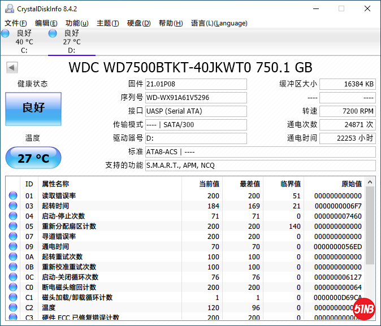This screenshot has height=326, width=381.
Task: Select raw value 000000000064 in row C0
Action: [x=337, y=288]
